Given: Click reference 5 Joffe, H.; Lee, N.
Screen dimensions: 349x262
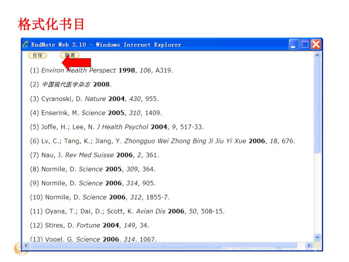Looking at the screenshot, I should pyautogui.click(x=117, y=127).
